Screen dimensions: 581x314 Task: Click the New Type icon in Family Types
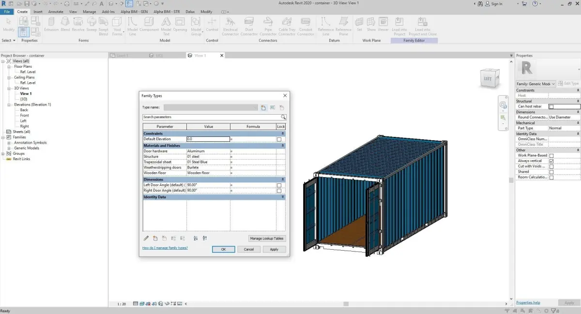(264, 107)
